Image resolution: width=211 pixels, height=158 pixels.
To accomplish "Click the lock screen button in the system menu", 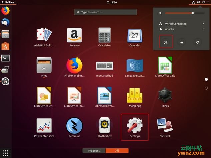I will tap(182, 42).
